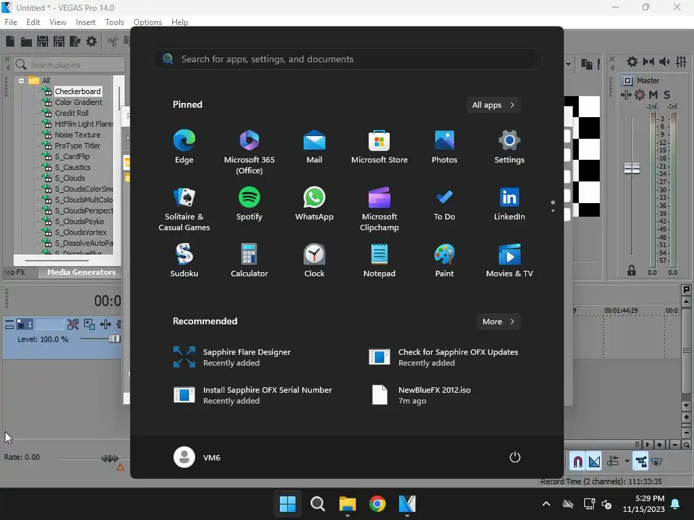This screenshot has height=520, width=694.
Task: Click the File Explorer icon on taskbar
Action: (x=348, y=504)
